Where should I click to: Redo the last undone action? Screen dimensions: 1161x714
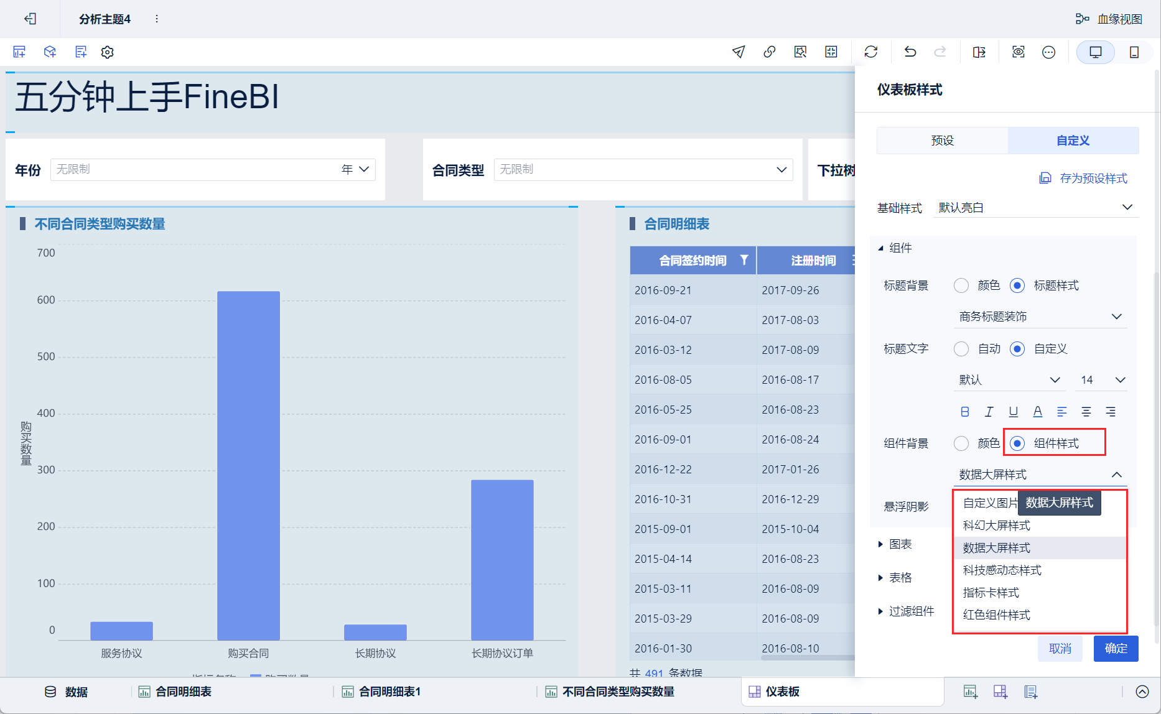[940, 52]
